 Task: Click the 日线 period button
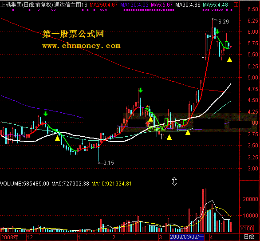(x=249, y=237)
